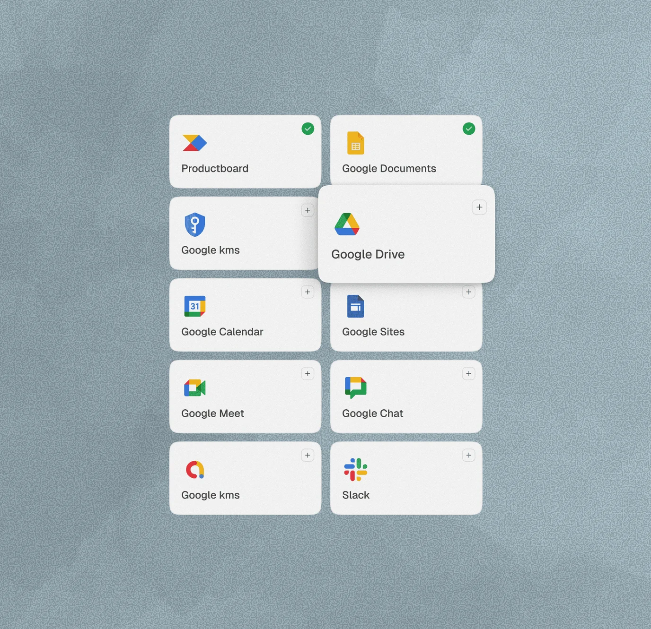Add red-ring Google kms via plus button
This screenshot has width=651, height=629.
(x=308, y=456)
